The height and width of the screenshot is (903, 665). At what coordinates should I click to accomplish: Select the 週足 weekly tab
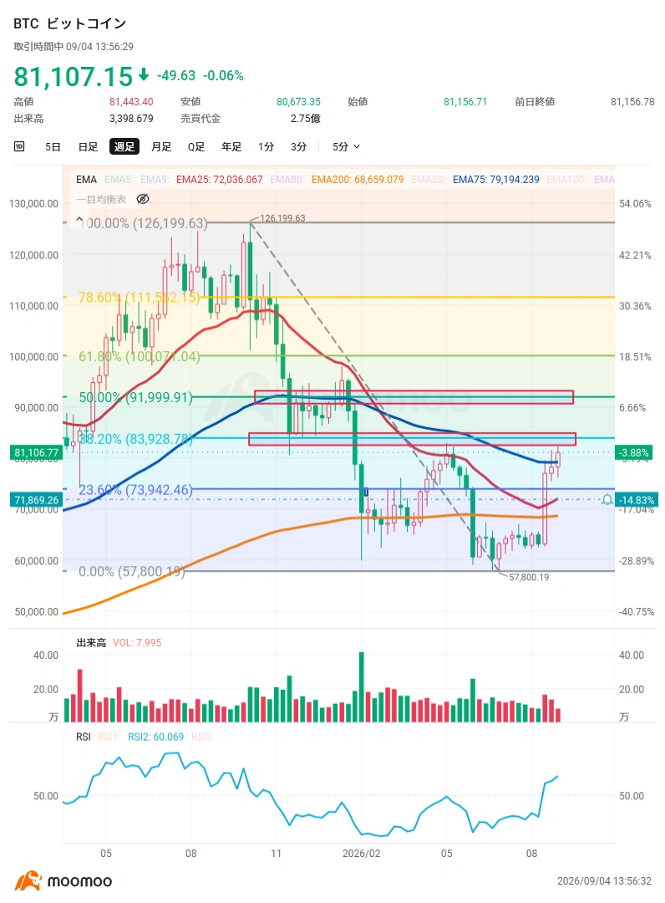point(124,147)
